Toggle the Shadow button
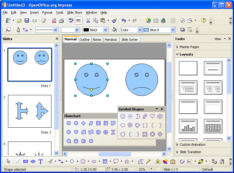This screenshot has height=173, width=234. pos(182,30)
